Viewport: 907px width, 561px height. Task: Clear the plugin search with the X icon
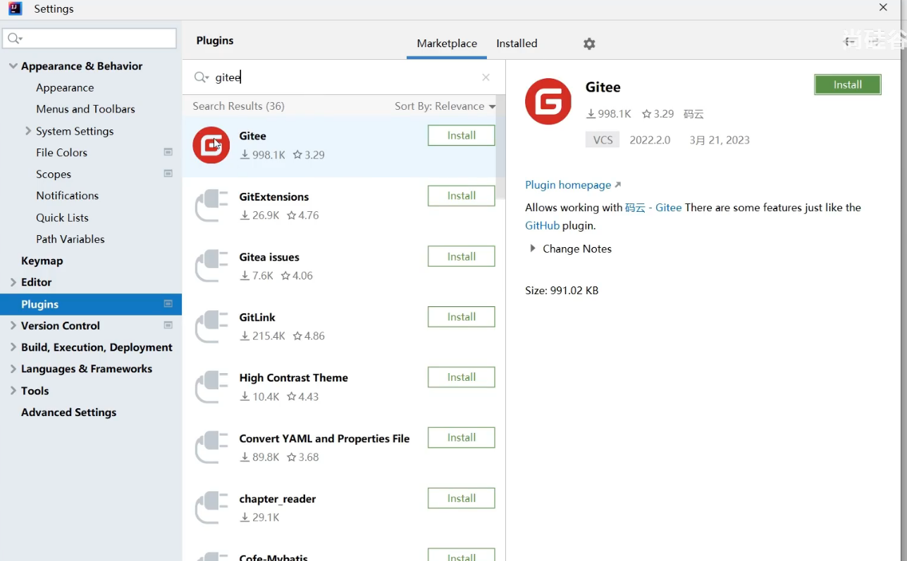(486, 77)
